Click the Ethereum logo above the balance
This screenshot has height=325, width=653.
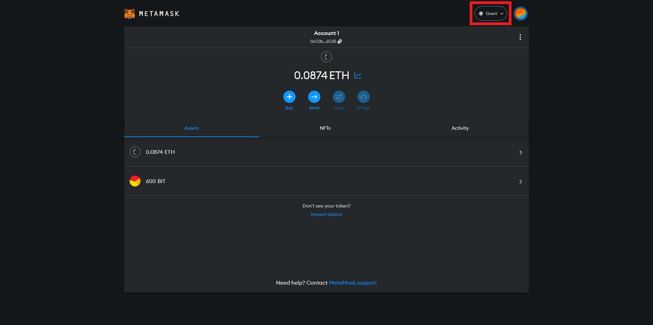pos(326,57)
